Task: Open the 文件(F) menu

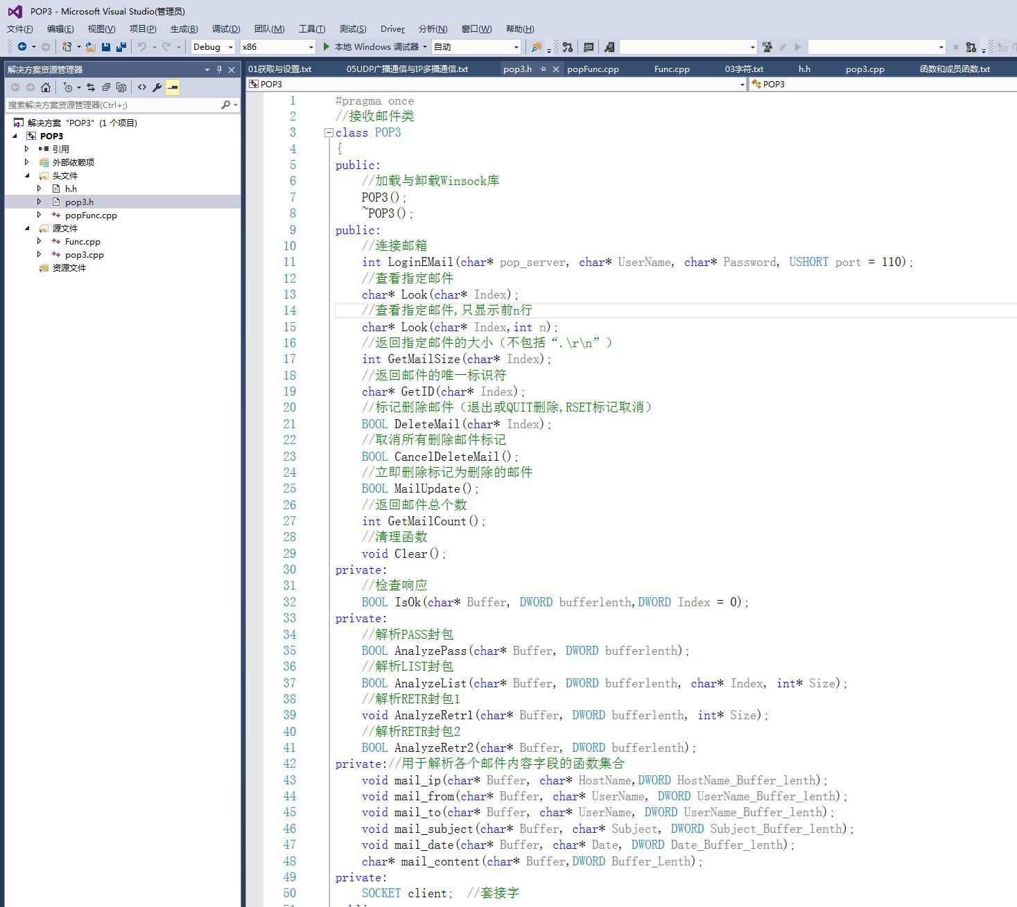Action: pos(19,28)
